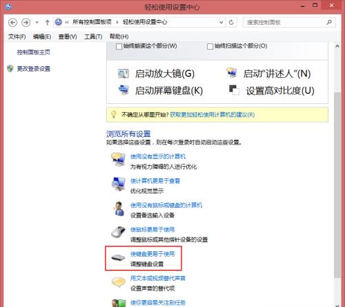
Task: Open the 使键盘更易于使用 link
Action: (x=152, y=254)
